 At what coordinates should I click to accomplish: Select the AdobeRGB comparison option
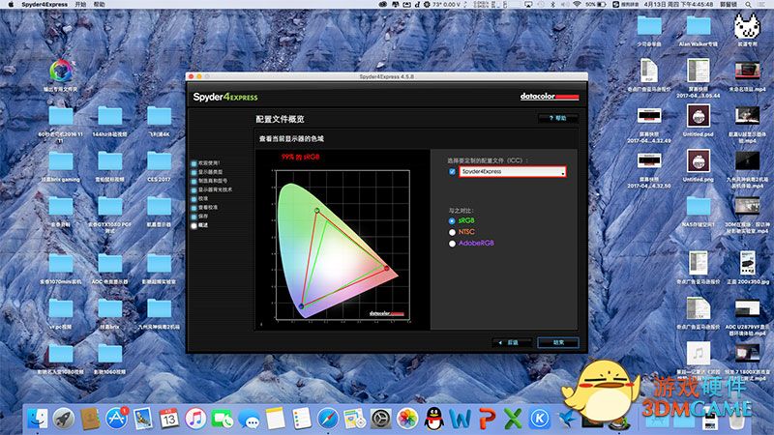452,244
